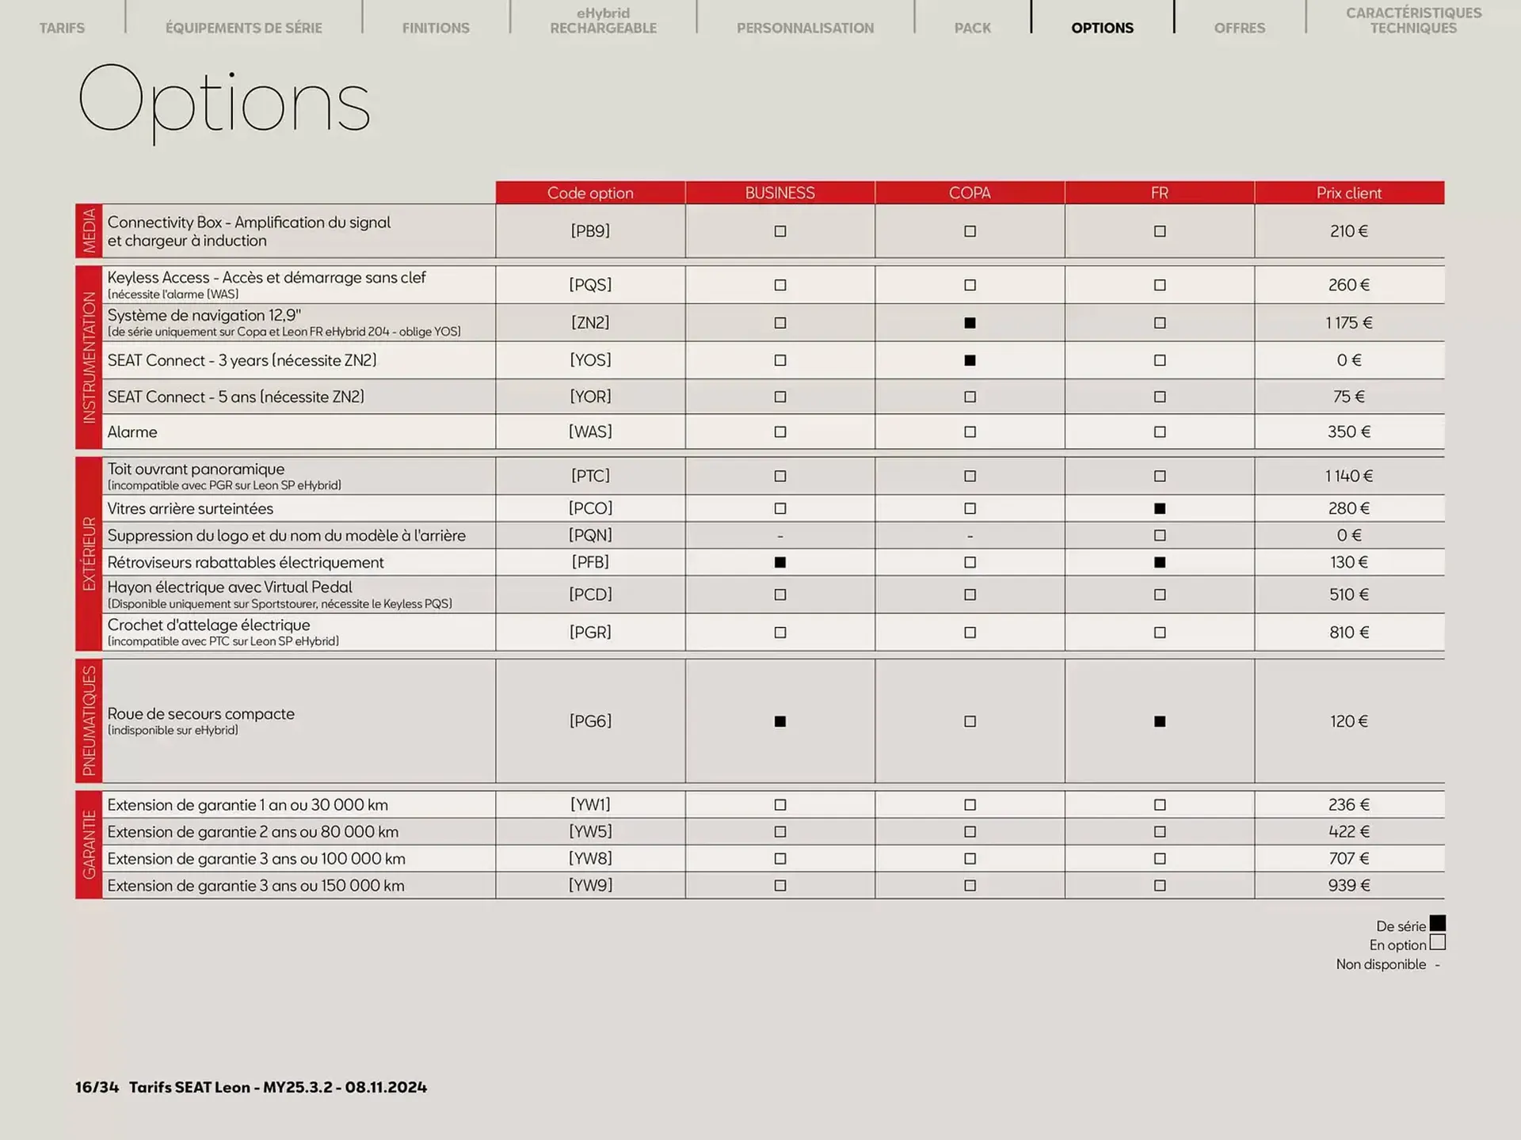The height and width of the screenshot is (1140, 1521).
Task: Click the [ZN2] navigation option code
Action: point(589,322)
